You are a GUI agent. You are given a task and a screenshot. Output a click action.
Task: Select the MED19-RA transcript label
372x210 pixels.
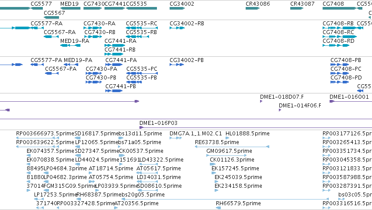pyautogui.click(x=75, y=41)
